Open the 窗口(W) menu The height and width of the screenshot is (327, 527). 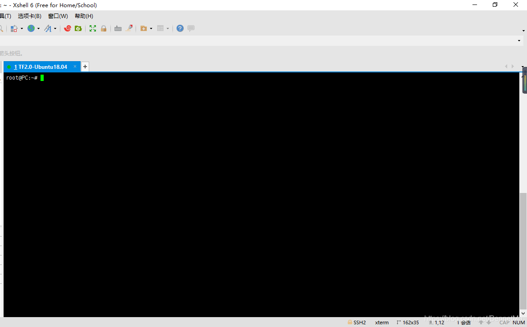(58, 16)
